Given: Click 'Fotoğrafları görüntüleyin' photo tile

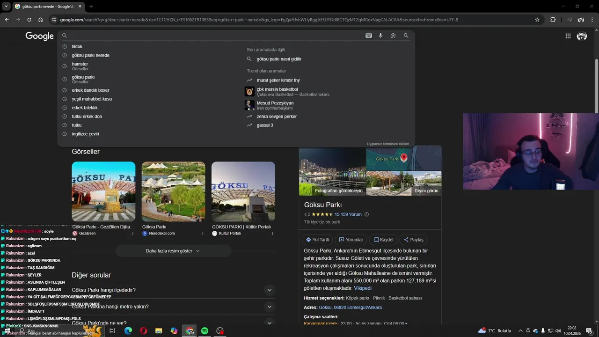Looking at the screenshot, I should (x=332, y=172).
